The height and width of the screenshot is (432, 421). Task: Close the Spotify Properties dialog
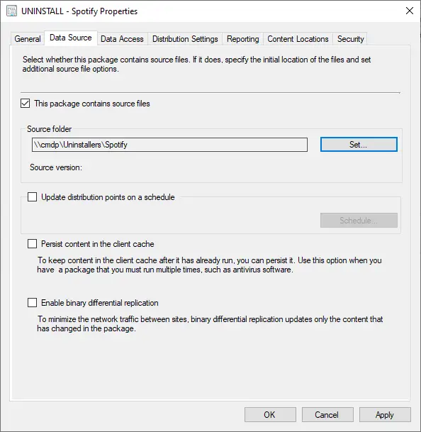[x=410, y=11]
